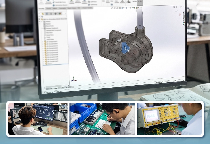
Task: Click the top icon in right task pane
Action: 184,13
